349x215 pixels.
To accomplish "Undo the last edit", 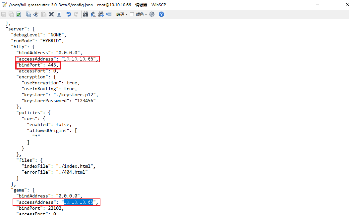I will coord(69,14).
